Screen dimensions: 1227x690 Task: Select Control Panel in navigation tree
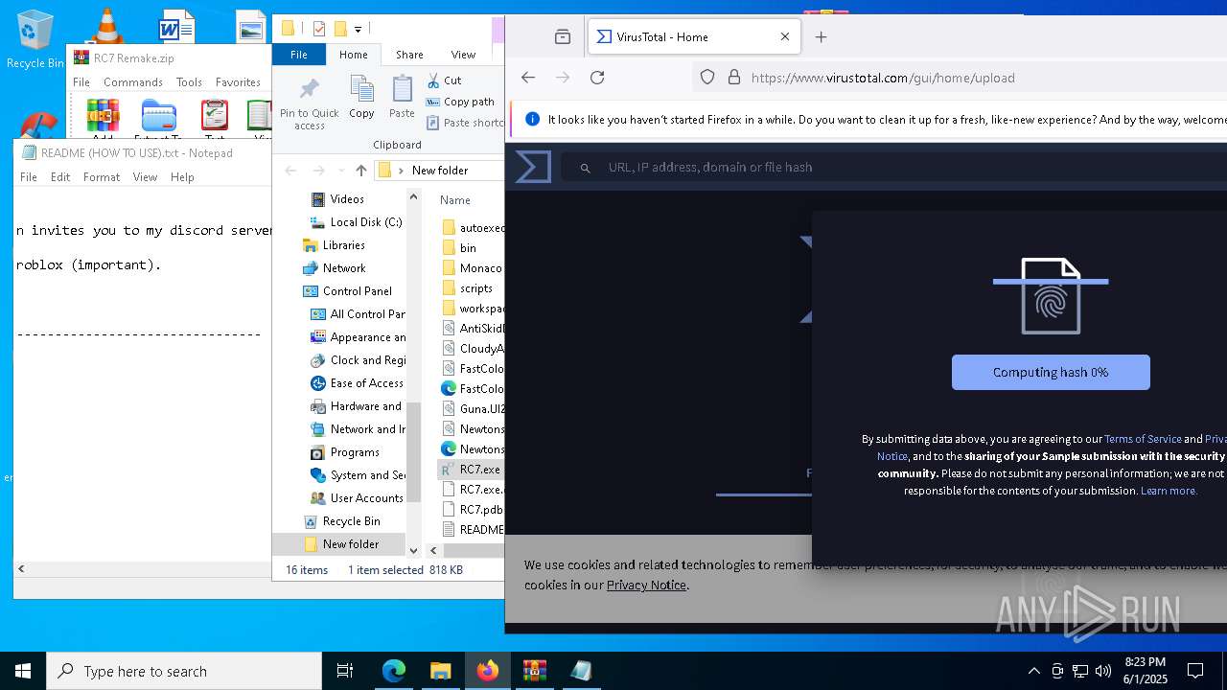(x=358, y=291)
